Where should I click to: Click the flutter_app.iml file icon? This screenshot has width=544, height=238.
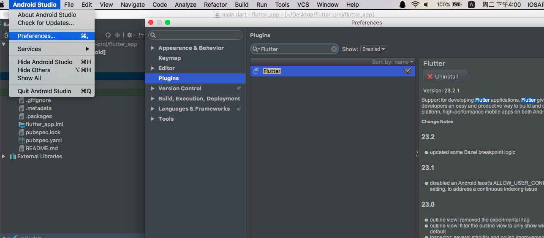coord(22,124)
